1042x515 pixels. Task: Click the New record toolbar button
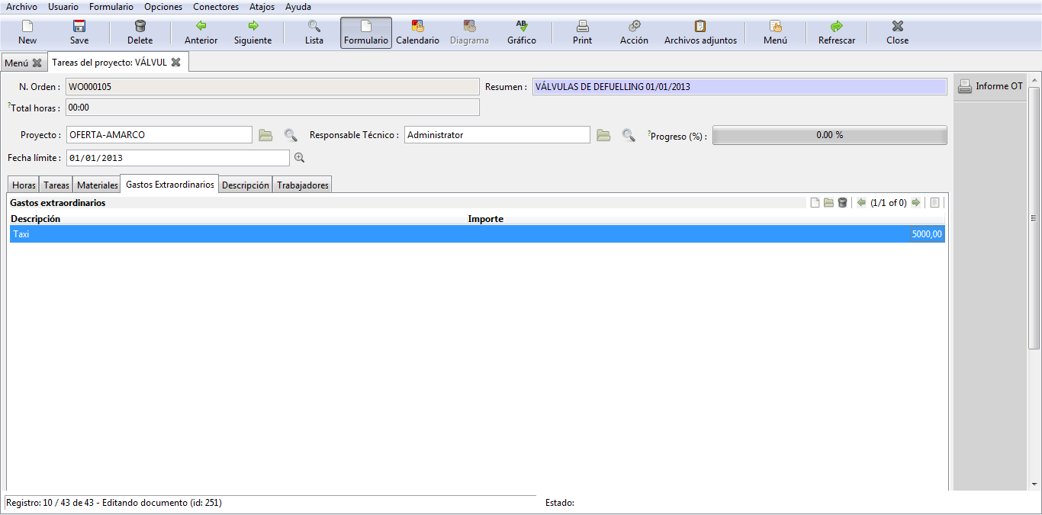27,33
